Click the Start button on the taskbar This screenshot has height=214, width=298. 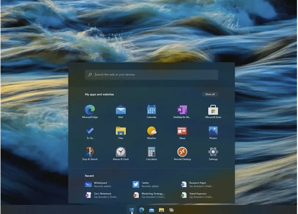click(131, 210)
